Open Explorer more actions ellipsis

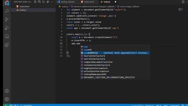coord(52,2)
